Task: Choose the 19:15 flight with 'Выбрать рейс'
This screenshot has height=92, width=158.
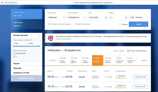Action: tap(140, 87)
